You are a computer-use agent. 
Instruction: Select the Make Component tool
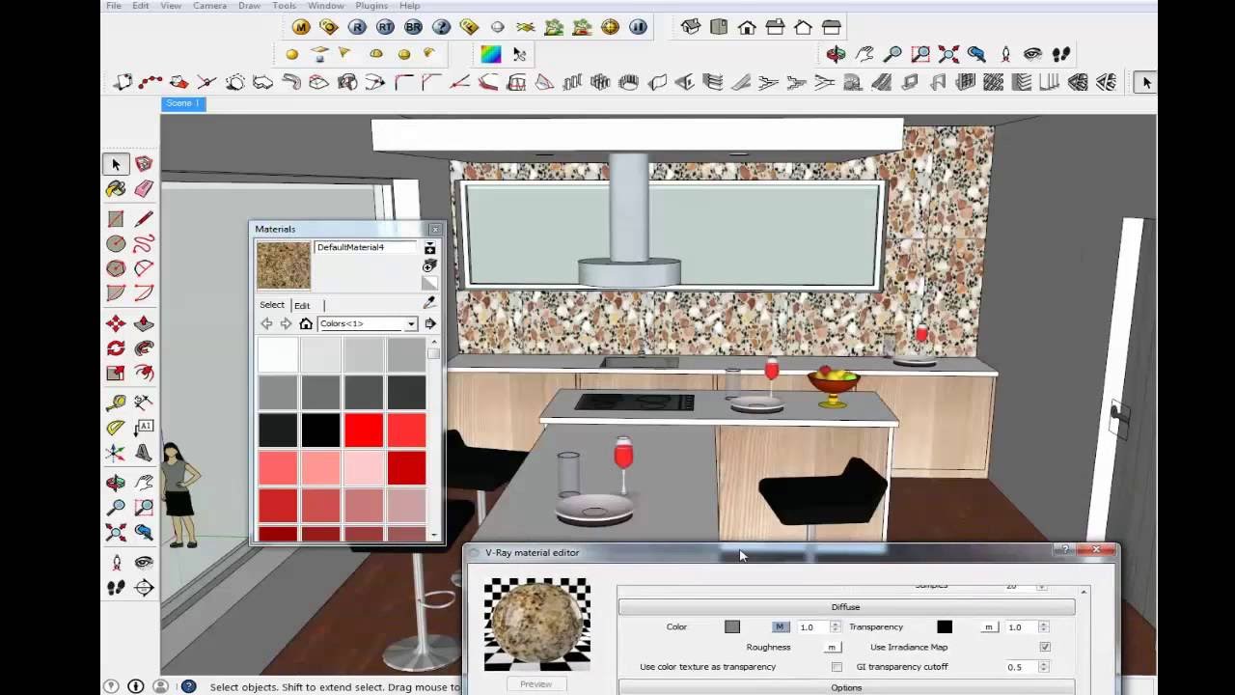tap(144, 164)
